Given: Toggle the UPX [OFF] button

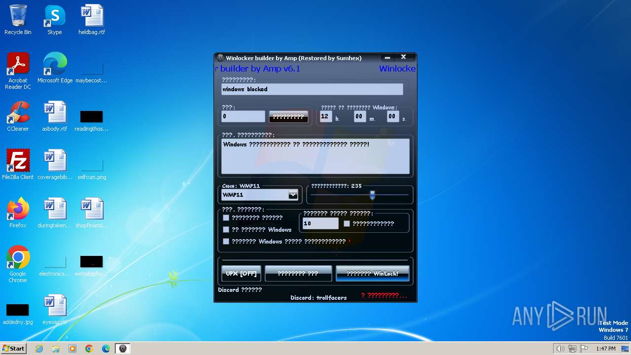Looking at the screenshot, I should click(241, 273).
